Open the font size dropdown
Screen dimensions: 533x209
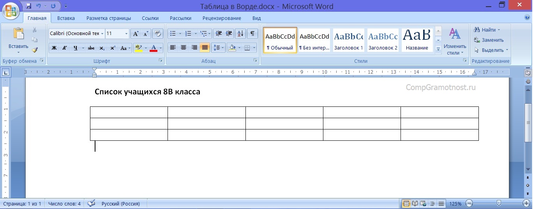(126, 34)
